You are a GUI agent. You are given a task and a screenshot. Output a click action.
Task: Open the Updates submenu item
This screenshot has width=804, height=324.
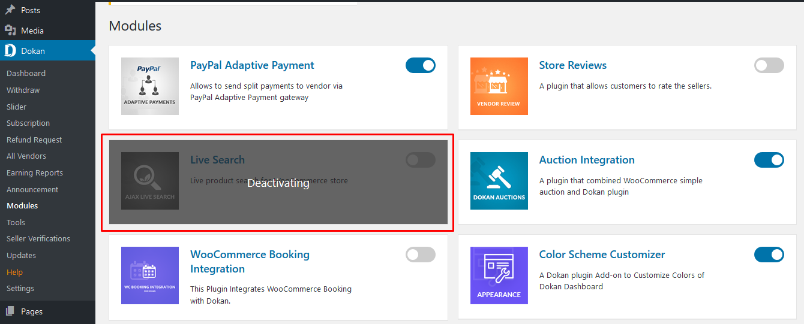coord(21,255)
